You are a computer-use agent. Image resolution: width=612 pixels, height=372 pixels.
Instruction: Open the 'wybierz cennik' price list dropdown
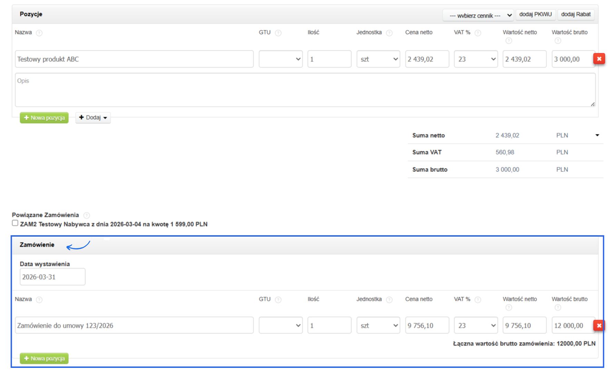coord(478,15)
